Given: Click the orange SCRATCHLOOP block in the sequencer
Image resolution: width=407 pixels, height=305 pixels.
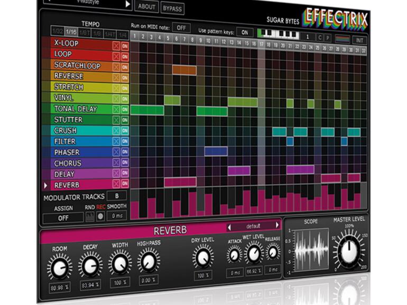Looking at the screenshot, I should pos(184,70).
